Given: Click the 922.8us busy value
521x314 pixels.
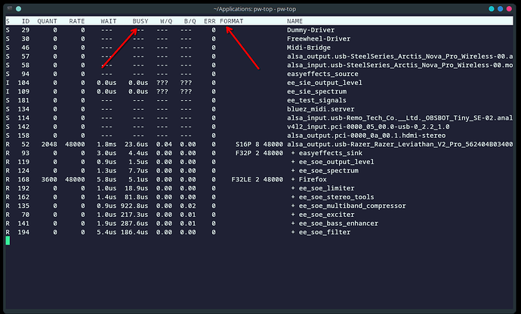Looking at the screenshot, I should pos(134,206).
